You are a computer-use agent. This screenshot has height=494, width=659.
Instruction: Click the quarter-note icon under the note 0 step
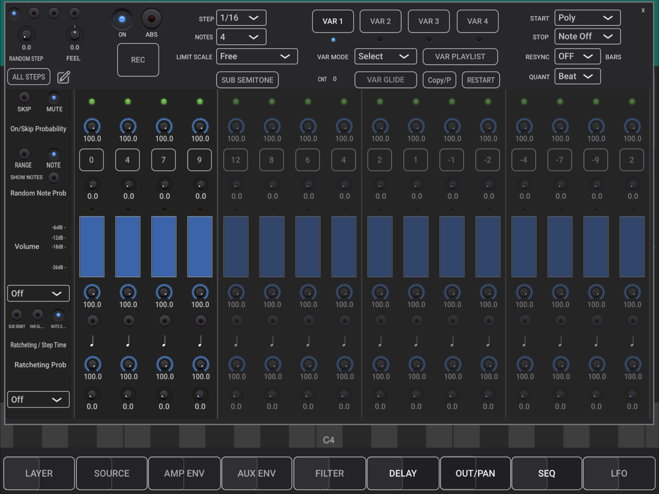tap(92, 341)
